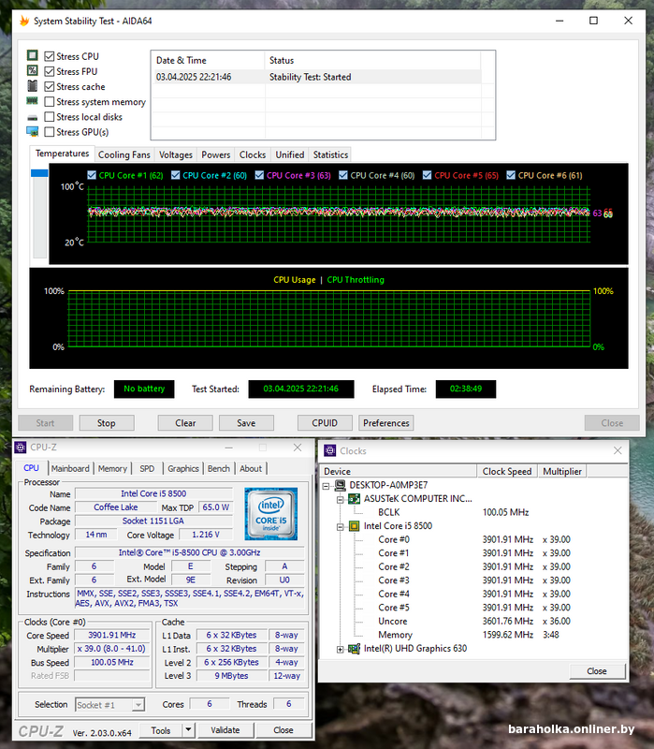Switch to Graphics tab in CPU-Z
The width and height of the screenshot is (654, 749).
(182, 469)
